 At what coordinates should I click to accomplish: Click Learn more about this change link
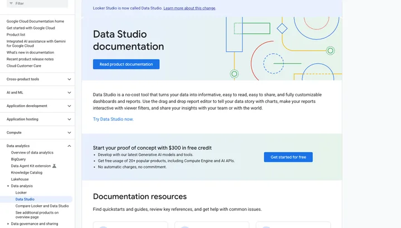(189, 8)
